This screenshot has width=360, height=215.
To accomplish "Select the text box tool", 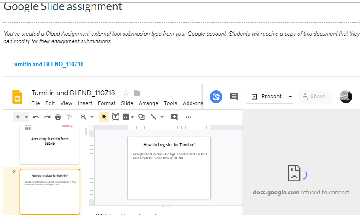I will click(x=115, y=117).
